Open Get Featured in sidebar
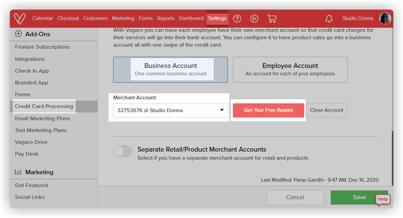This screenshot has width=403, height=218. pos(31,185)
